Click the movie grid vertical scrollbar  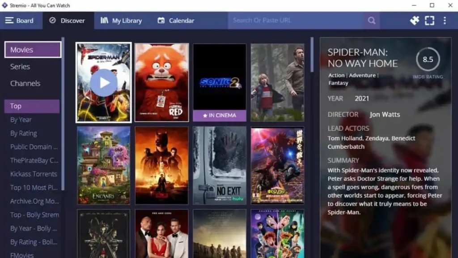tap(312, 55)
